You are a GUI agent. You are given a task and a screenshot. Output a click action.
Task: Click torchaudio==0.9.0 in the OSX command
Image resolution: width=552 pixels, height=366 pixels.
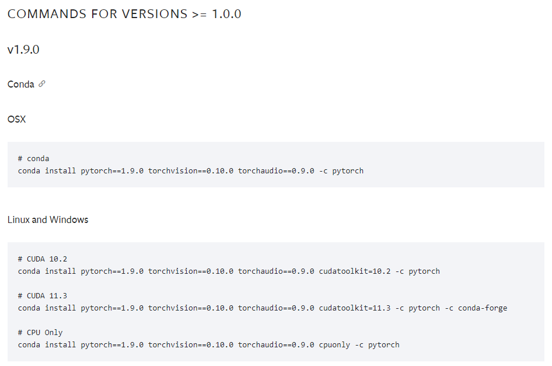(276, 170)
